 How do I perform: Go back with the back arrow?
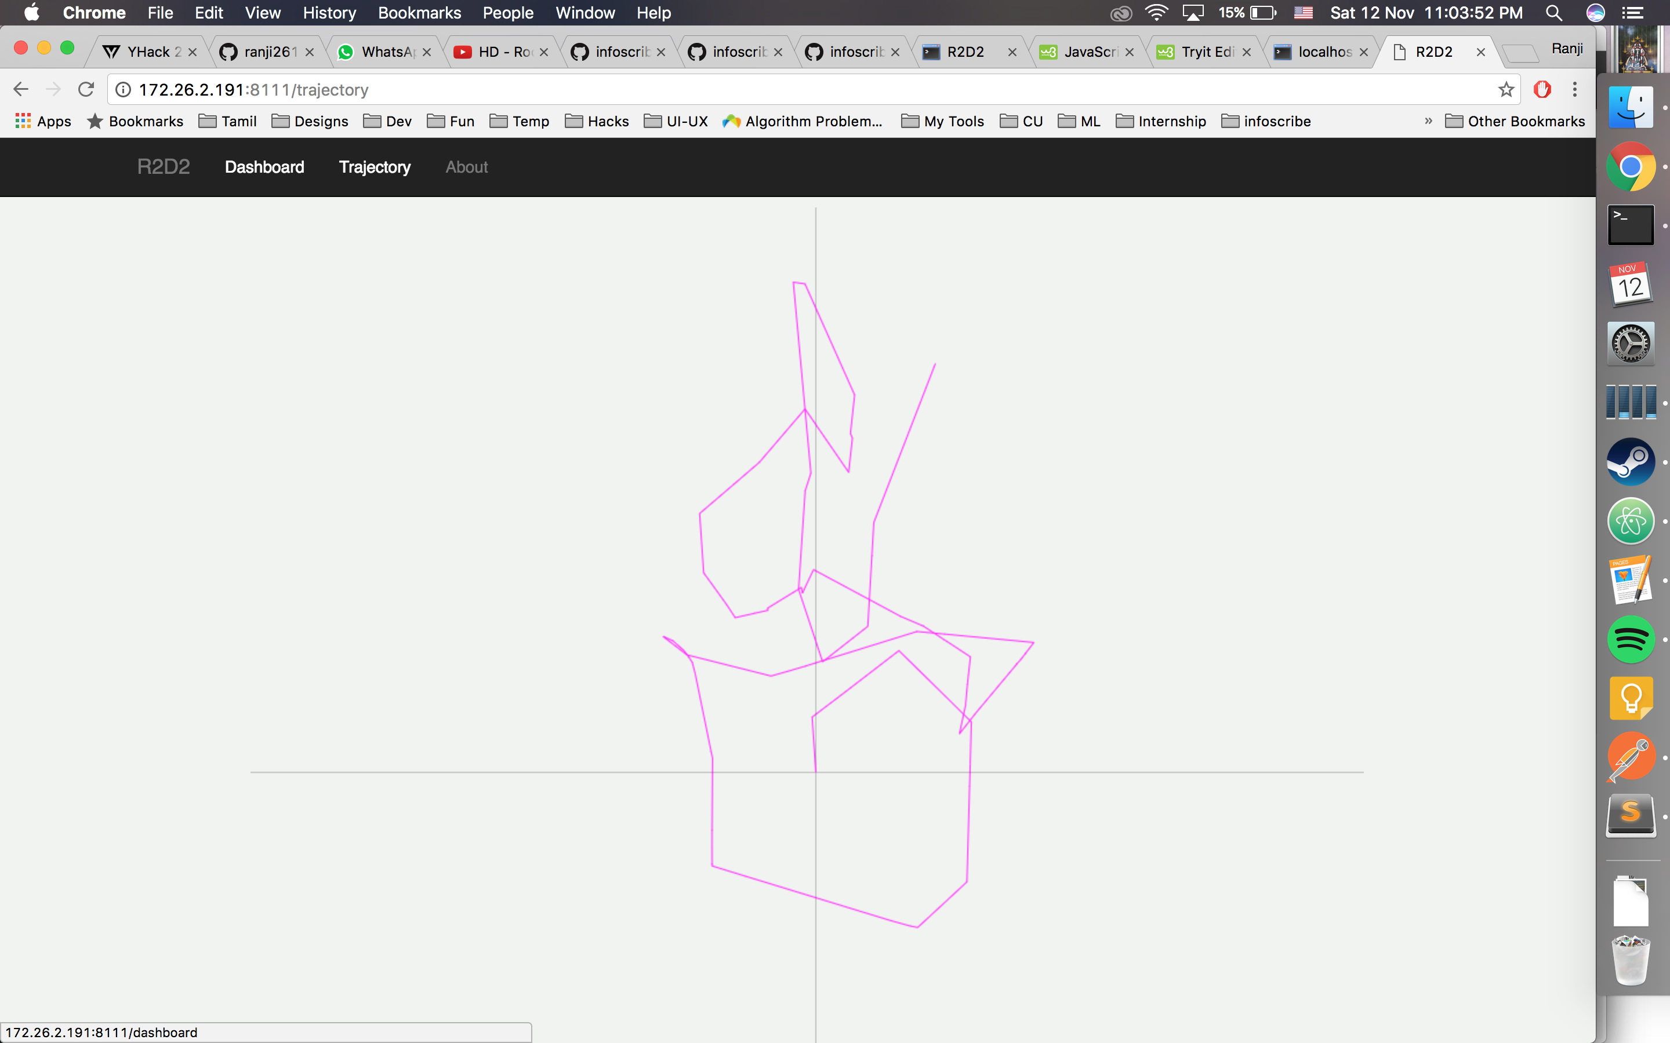click(21, 90)
